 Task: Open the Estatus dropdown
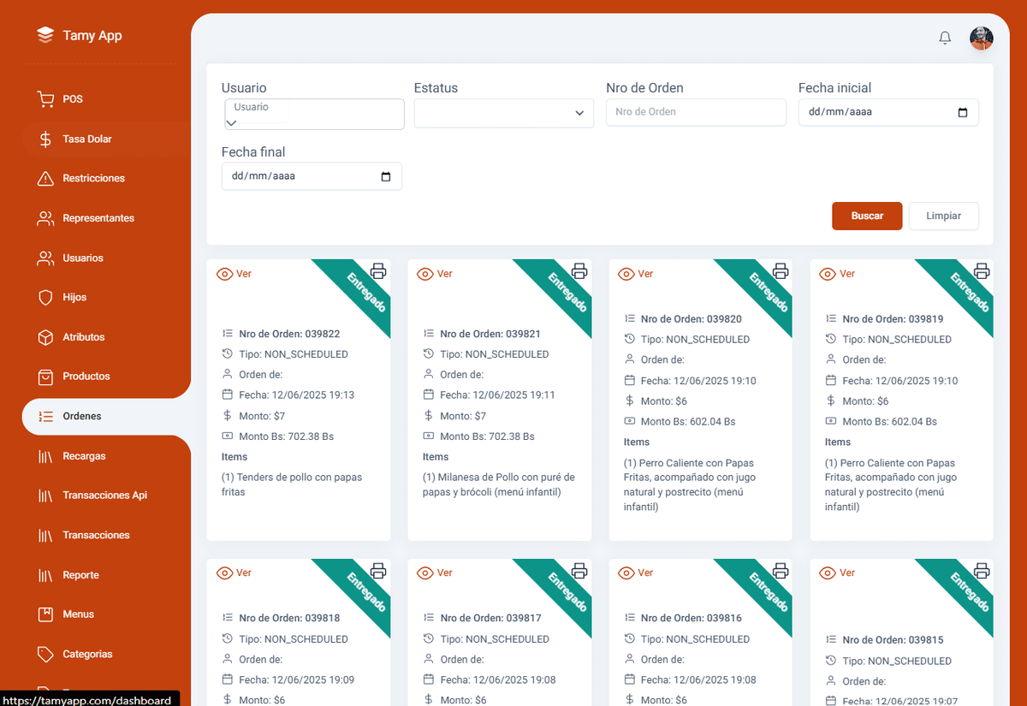tap(503, 113)
